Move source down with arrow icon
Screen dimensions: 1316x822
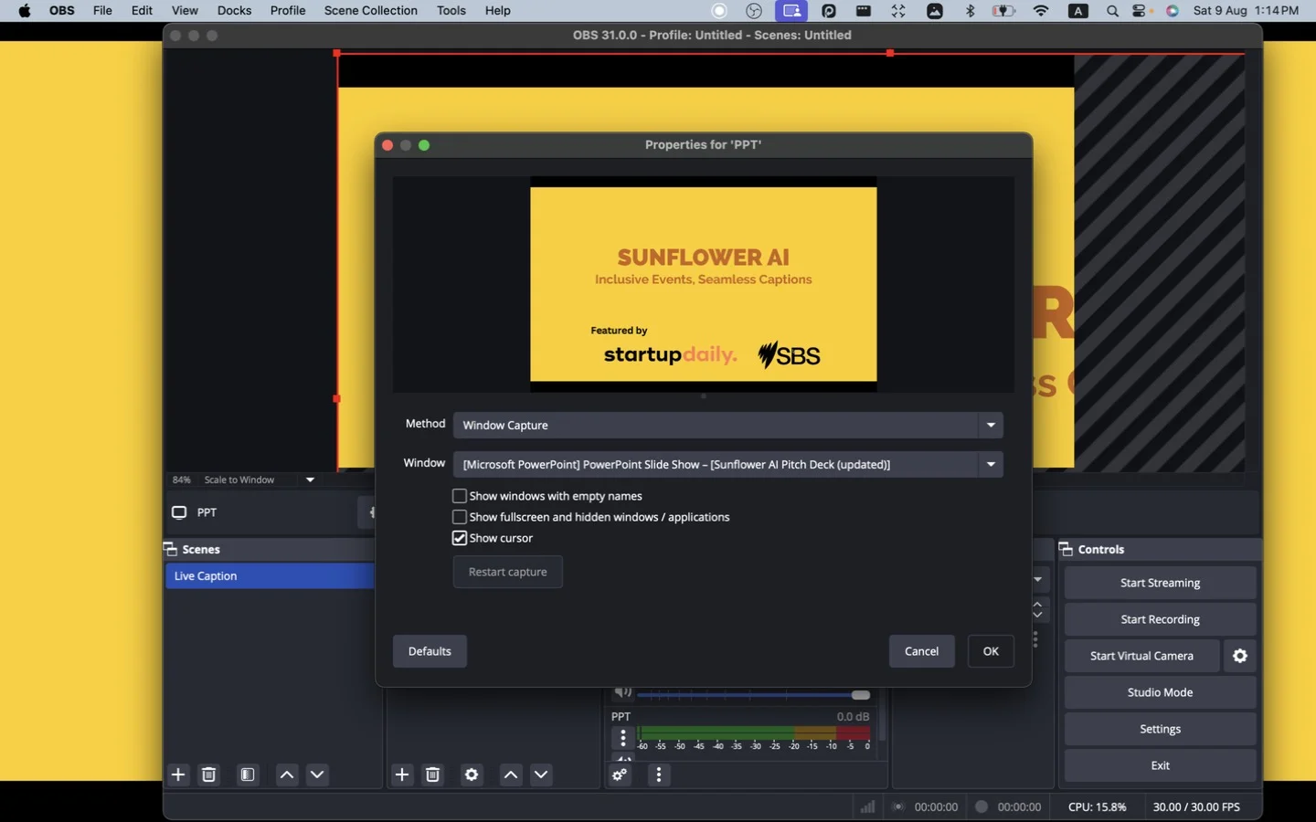tap(541, 775)
